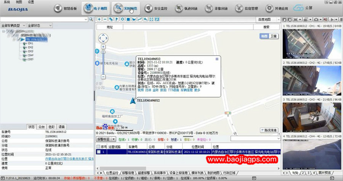Viewport: 343px width, 181px height.
Task: Check the checkbox in row 1 of vehicle table
Action: pos(99,152)
